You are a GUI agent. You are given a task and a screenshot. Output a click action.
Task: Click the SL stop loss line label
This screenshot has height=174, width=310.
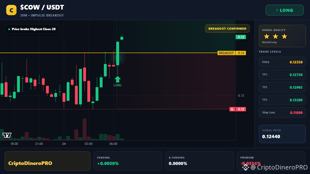(232, 109)
